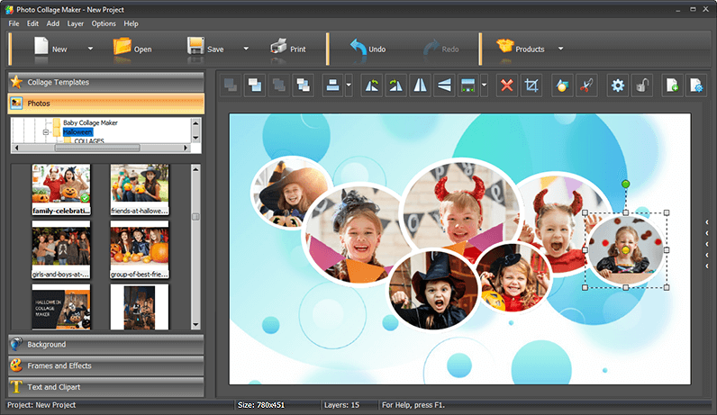Click the green rotation handle

[x=625, y=184]
